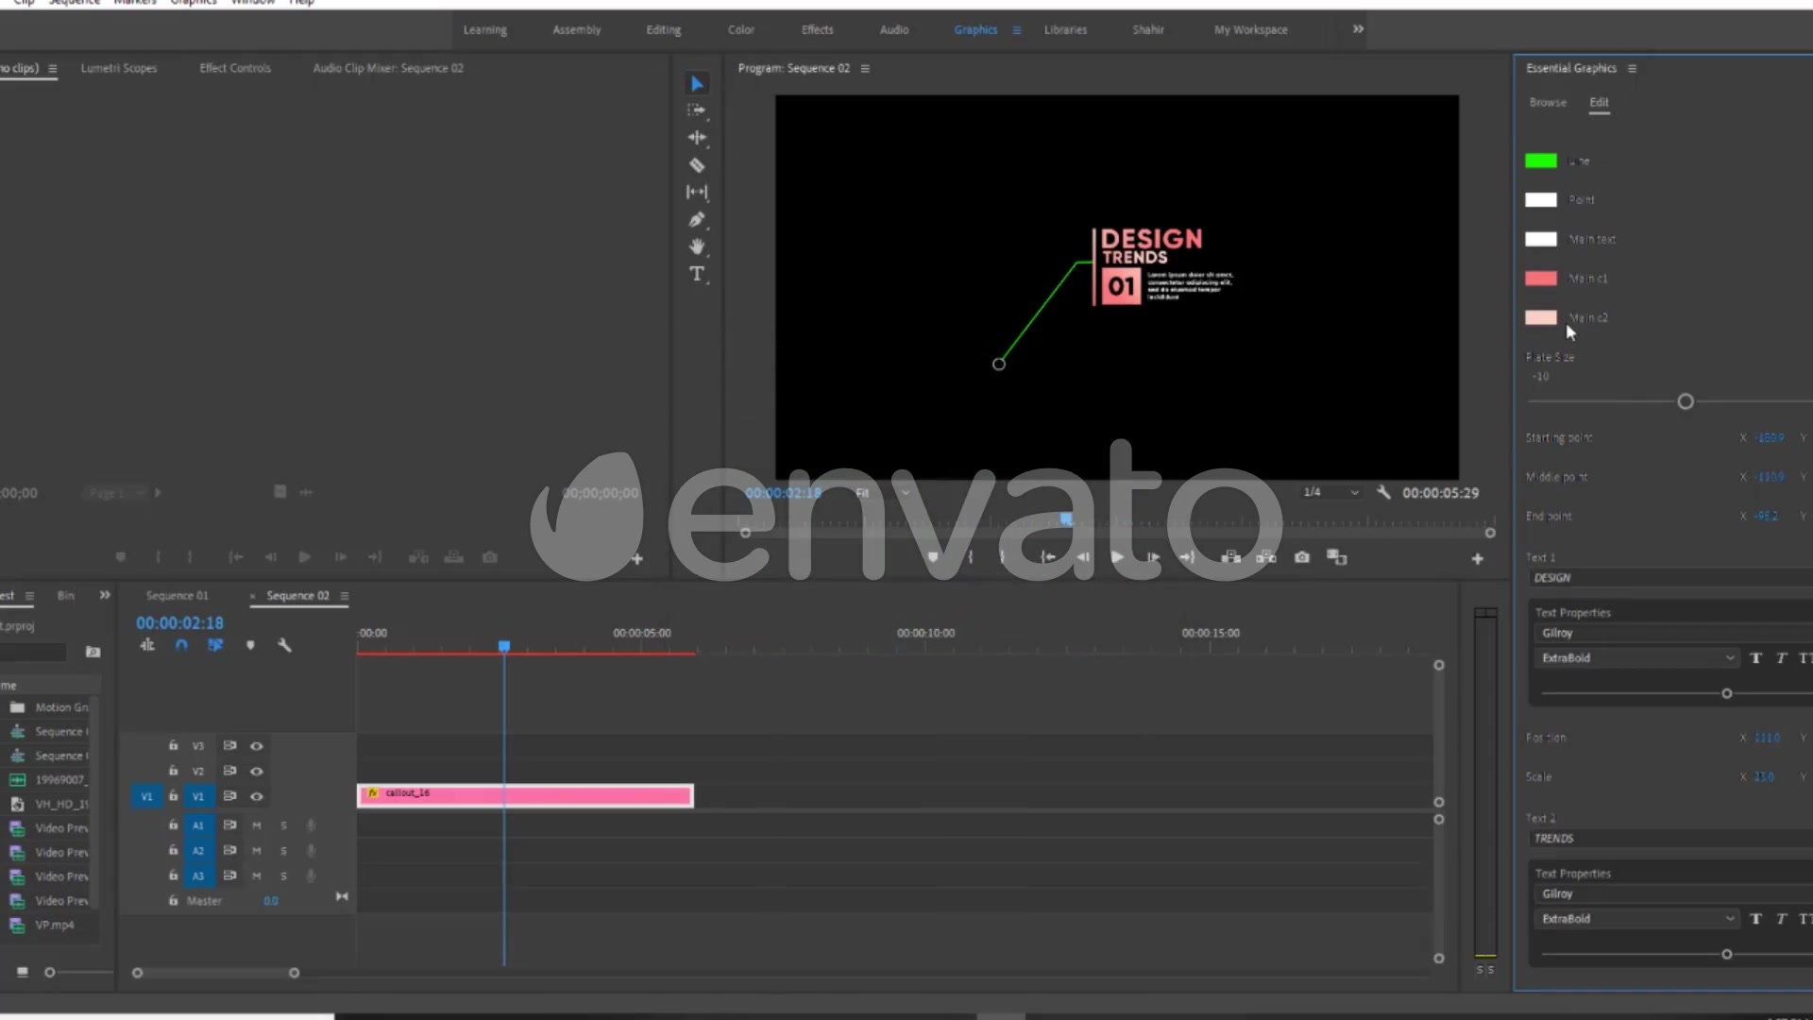Screen dimensions: 1813x1020
Task: Switch to the Audio workspace
Action: (x=894, y=30)
